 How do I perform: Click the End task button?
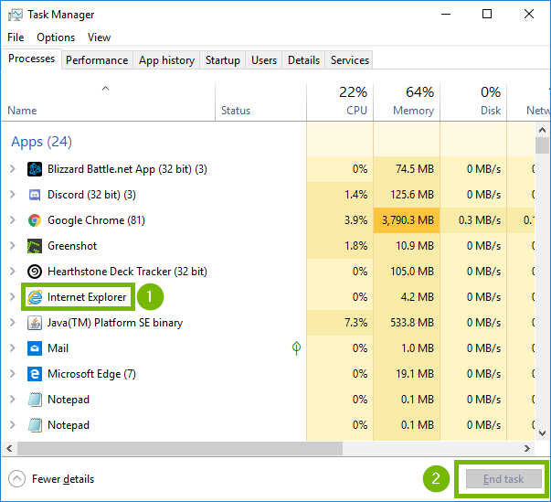tap(503, 479)
